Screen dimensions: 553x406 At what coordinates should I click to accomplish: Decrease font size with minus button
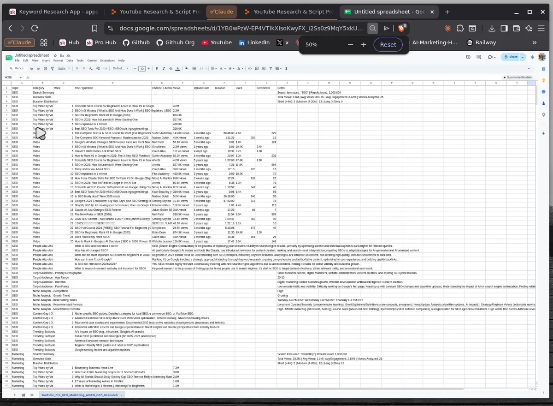tap(135, 68)
